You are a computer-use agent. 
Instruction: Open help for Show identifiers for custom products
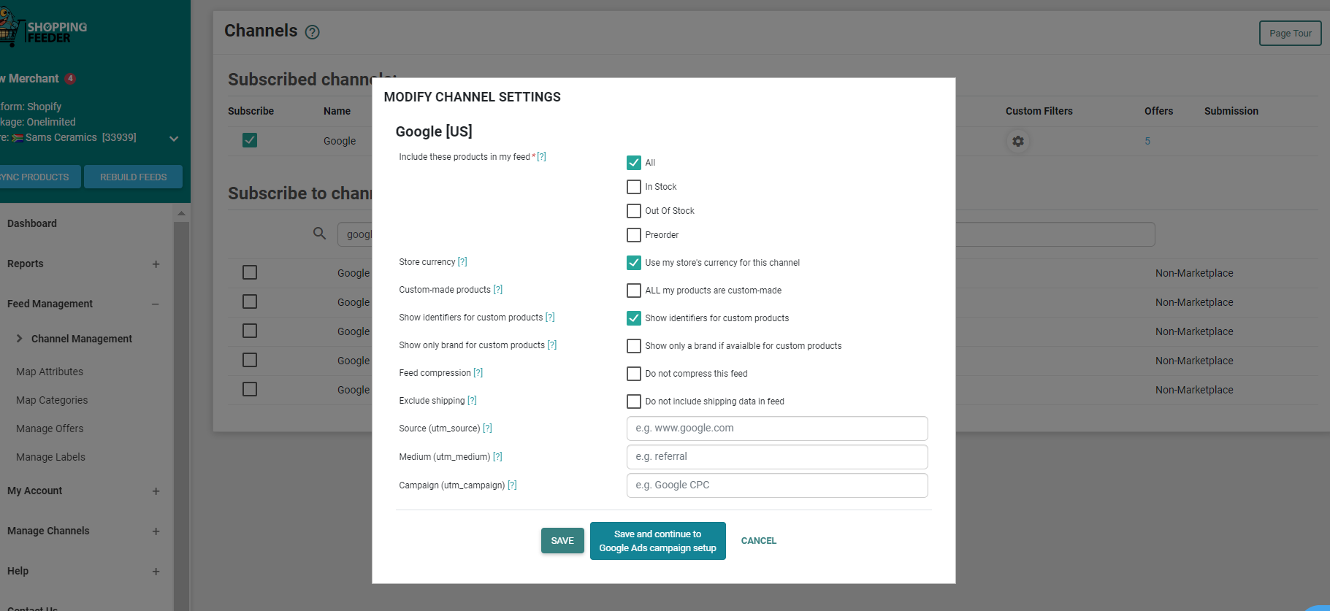pos(550,318)
